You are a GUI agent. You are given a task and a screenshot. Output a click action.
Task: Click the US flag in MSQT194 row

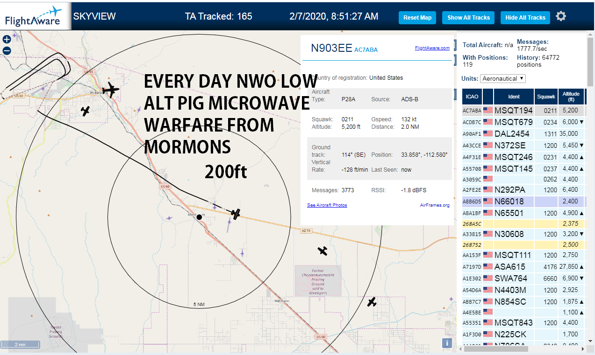[x=488, y=111]
